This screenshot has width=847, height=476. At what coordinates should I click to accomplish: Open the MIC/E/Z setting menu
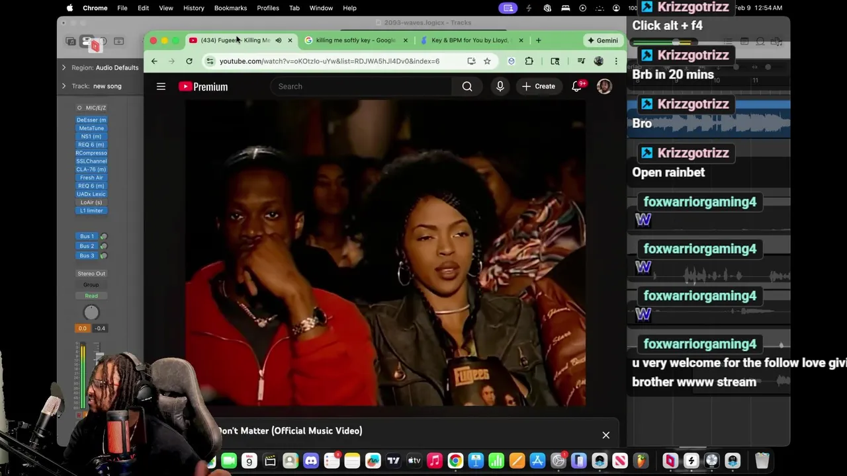(x=92, y=108)
